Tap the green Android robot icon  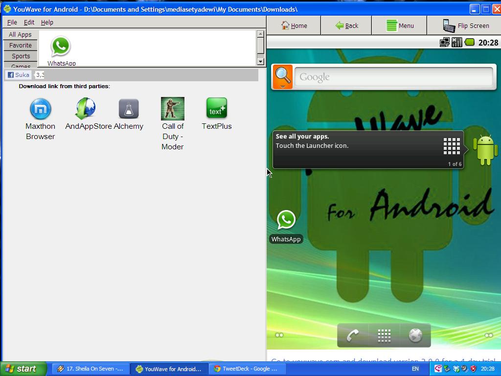tap(485, 150)
